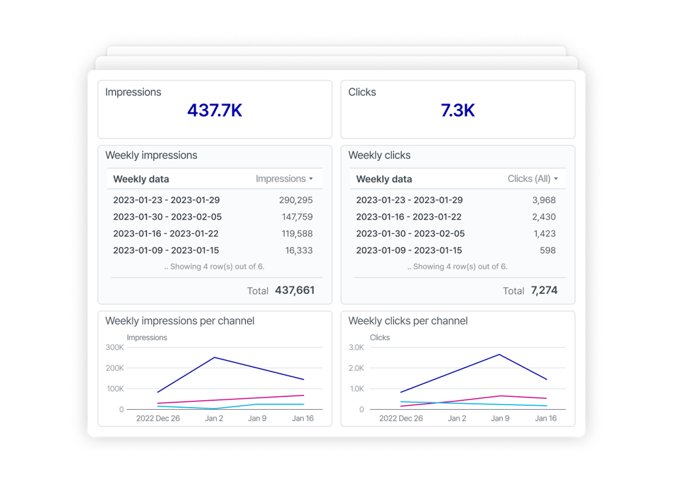Select the pink channel line in clicks chart
The width and height of the screenshot is (673, 491).
coord(501,396)
